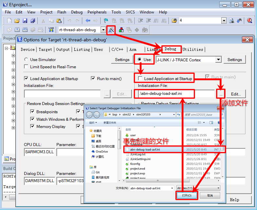
Task: Click the New file toolbar icon
Action: point(9,21)
